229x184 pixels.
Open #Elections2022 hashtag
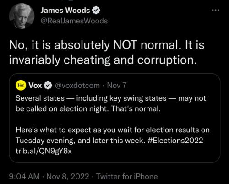point(175,140)
